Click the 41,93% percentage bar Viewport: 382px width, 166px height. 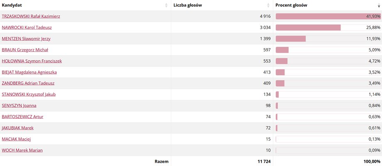click(x=328, y=16)
